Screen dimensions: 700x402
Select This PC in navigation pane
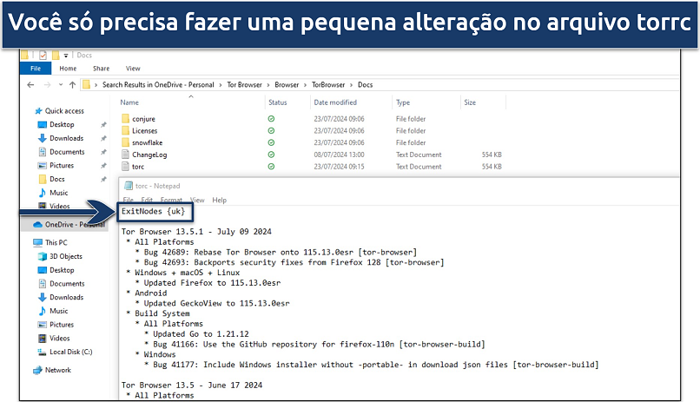[56, 243]
